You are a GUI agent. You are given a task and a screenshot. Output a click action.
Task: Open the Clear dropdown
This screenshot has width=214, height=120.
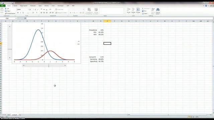pyautogui.click(x=145, y=13)
